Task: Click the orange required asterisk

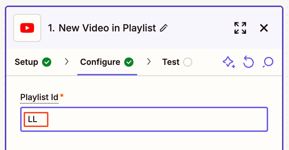Action: 62,96
